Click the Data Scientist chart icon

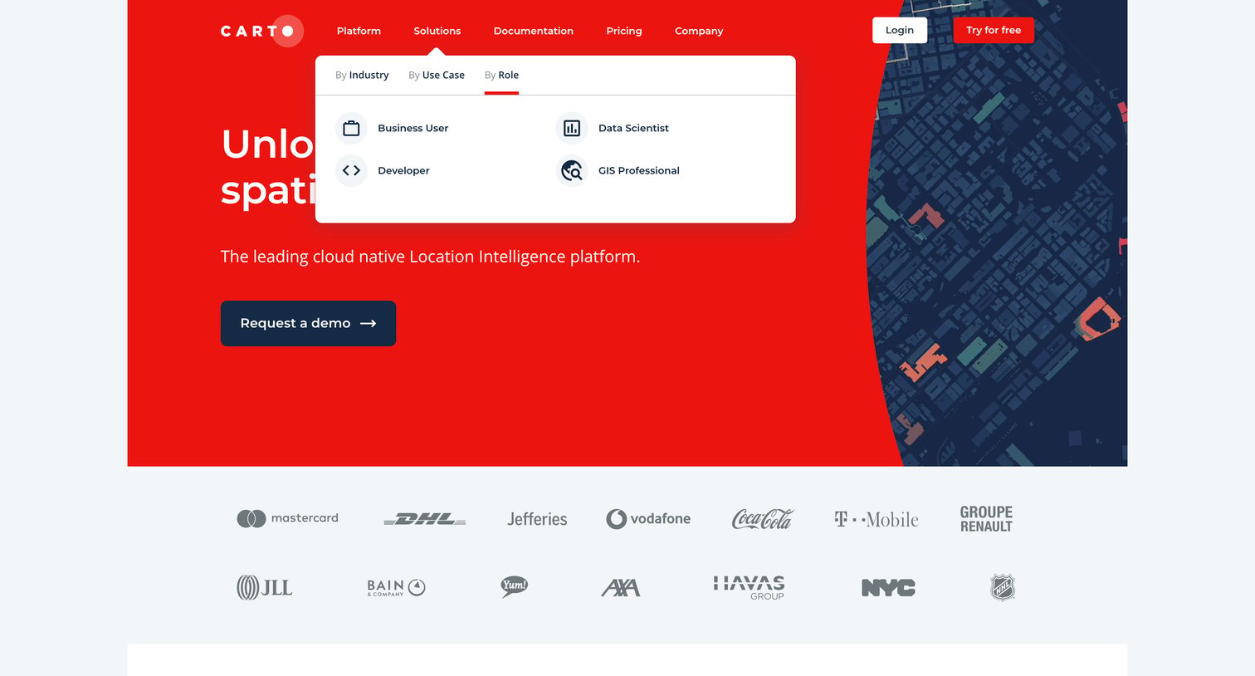572,128
